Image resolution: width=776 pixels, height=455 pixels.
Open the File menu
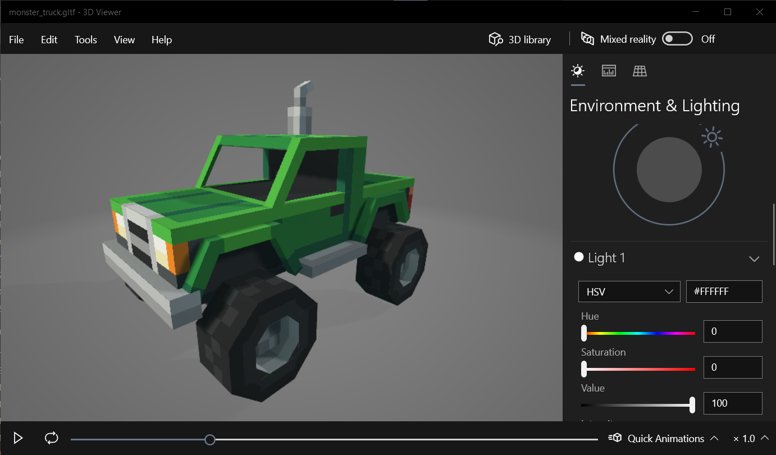coord(16,39)
